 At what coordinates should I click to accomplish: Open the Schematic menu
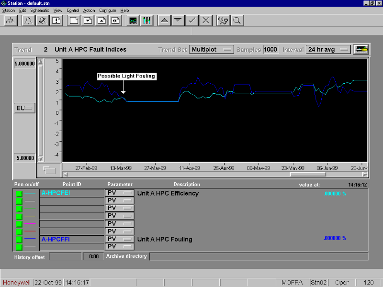click(39, 11)
